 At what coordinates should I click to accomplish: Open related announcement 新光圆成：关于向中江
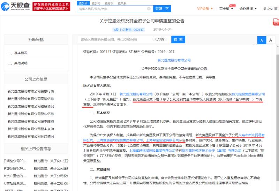(51, 161)
